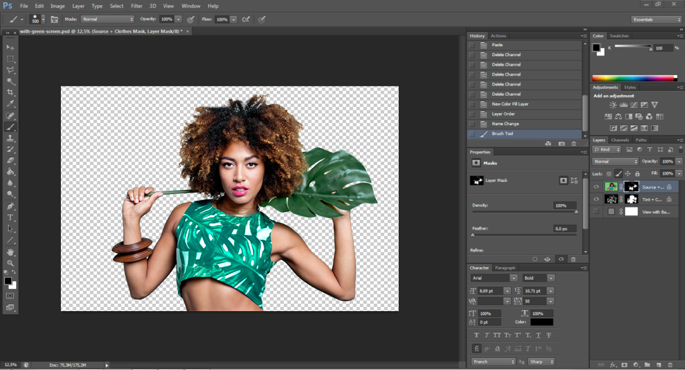Select the Clone Stamp tool
This screenshot has height=370, width=685.
coord(10,138)
